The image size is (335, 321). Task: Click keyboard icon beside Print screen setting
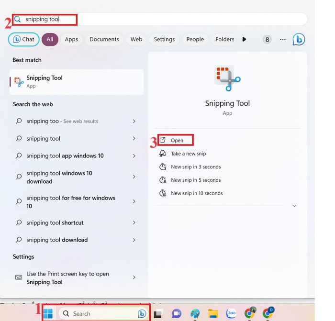tap(19, 277)
